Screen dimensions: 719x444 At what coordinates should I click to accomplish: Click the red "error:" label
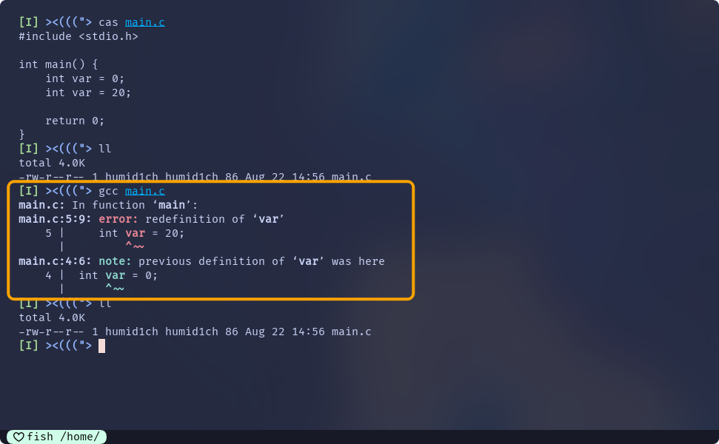pyautogui.click(x=118, y=219)
